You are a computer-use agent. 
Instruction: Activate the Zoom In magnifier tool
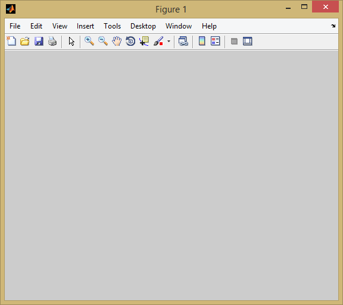click(x=89, y=41)
